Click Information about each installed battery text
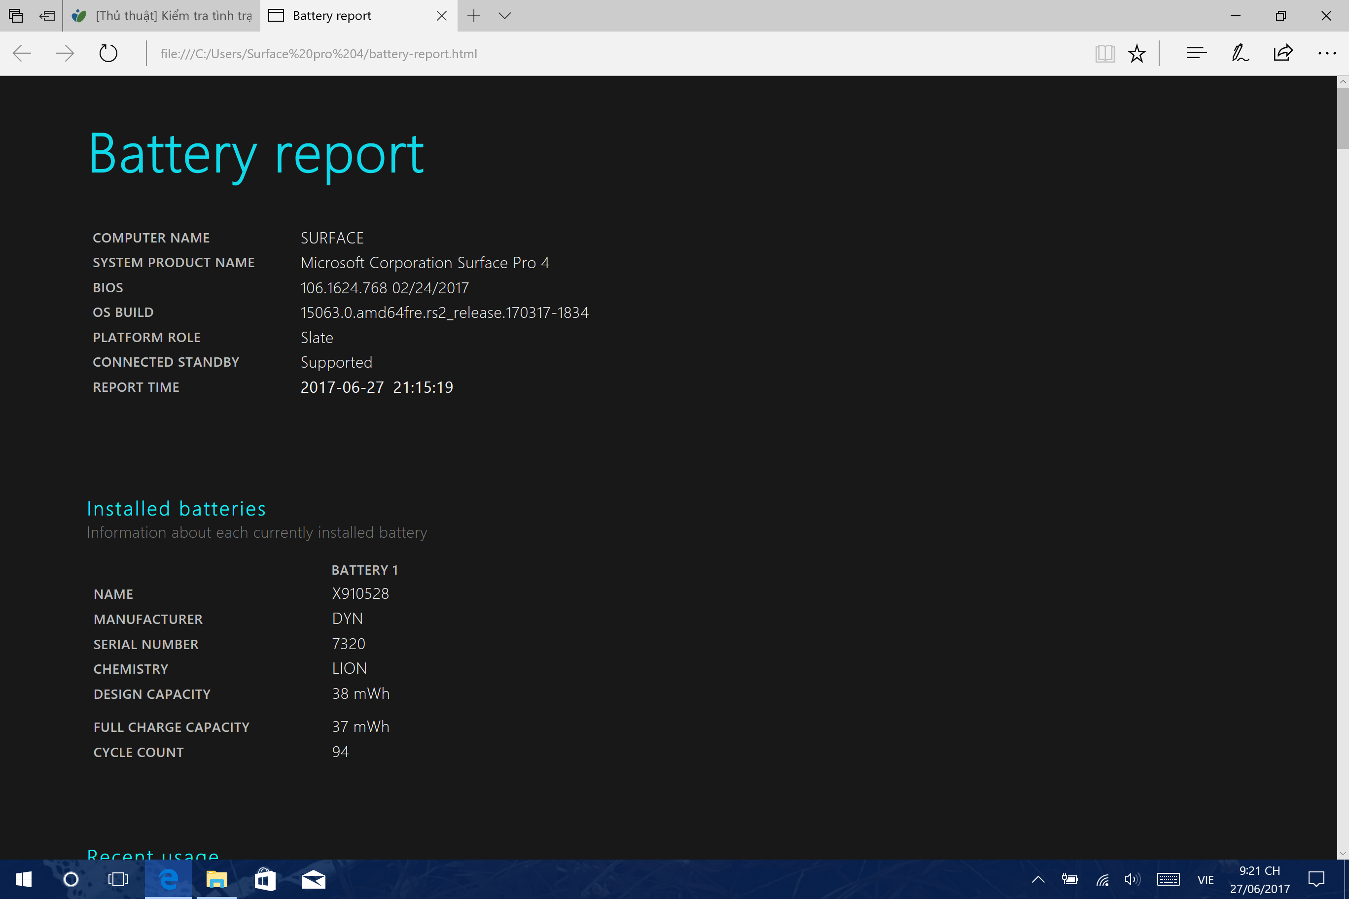This screenshot has width=1349, height=899. pyautogui.click(x=257, y=533)
